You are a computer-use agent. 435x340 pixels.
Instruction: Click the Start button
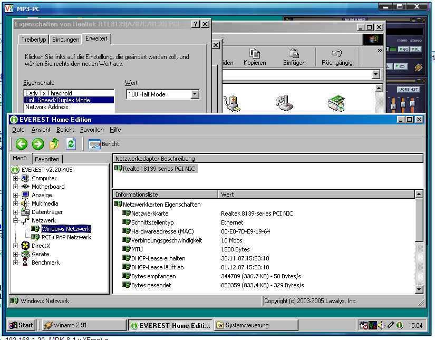click(x=21, y=325)
